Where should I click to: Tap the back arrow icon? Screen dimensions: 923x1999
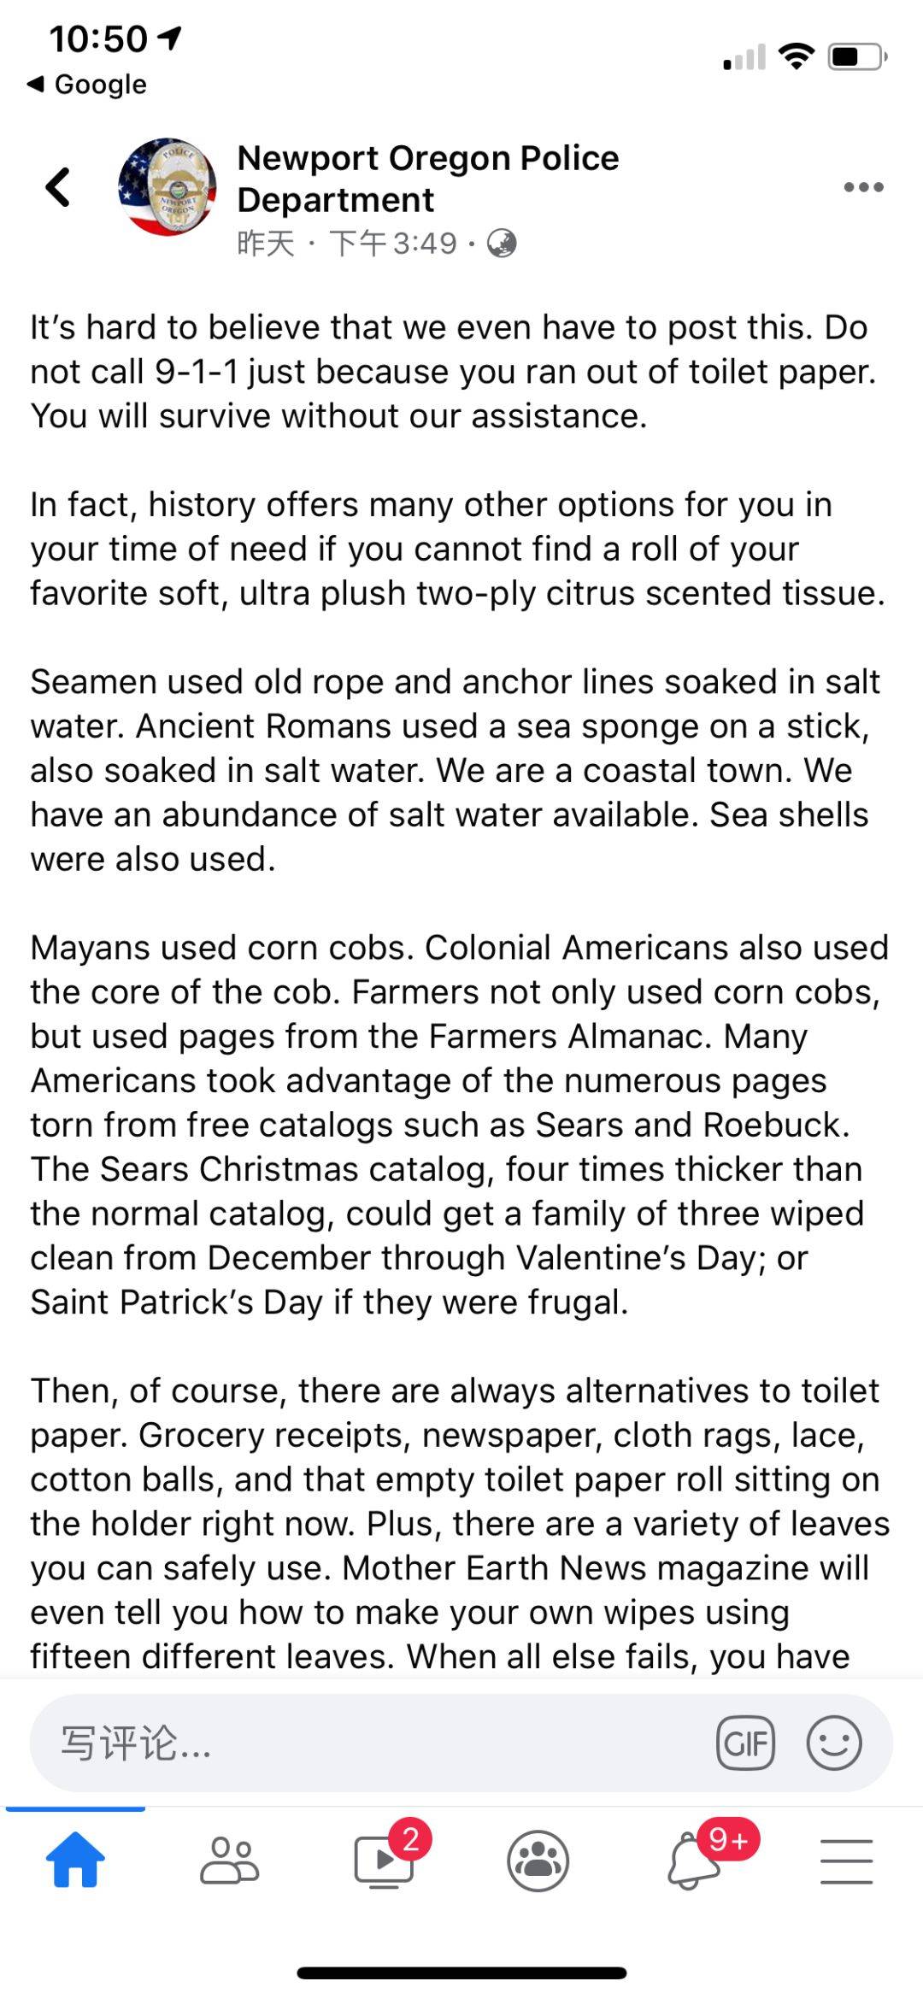pyautogui.click(x=58, y=187)
